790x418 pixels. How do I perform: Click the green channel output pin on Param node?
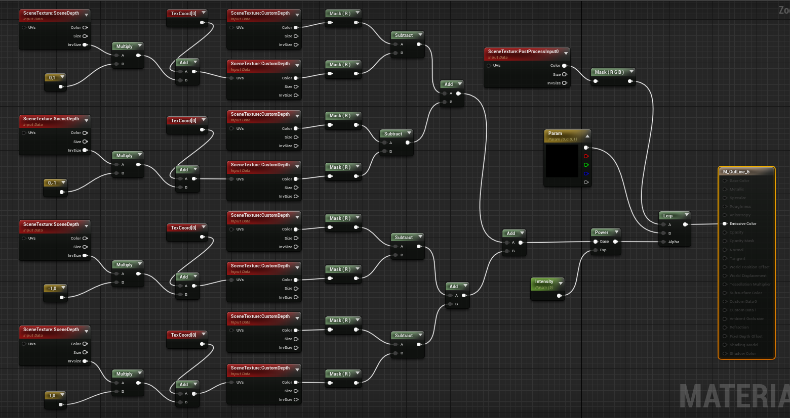click(586, 165)
